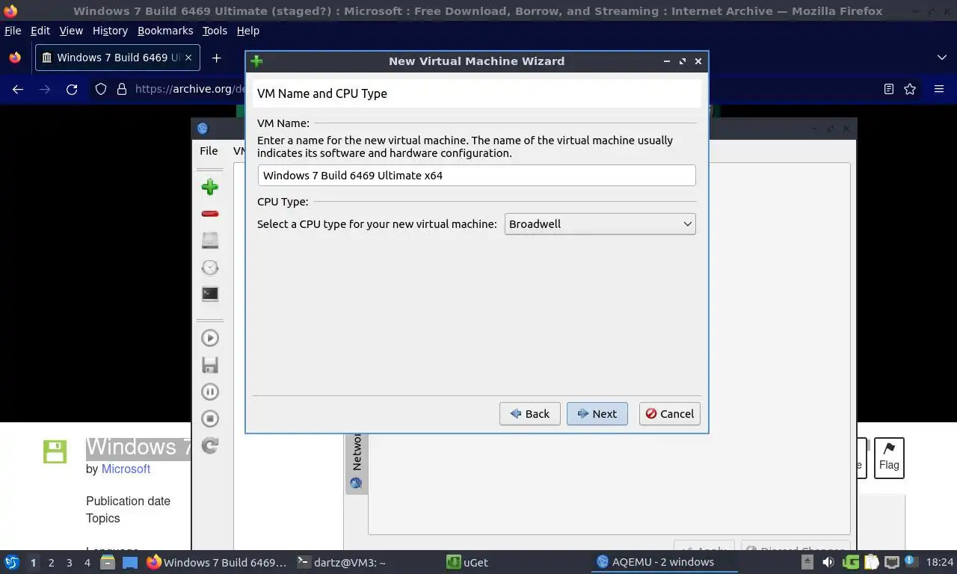The image size is (957, 574).
Task: Click the network tray icon
Action: pos(892,562)
